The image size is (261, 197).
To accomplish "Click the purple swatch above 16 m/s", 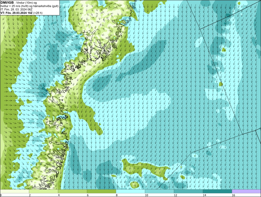I will click(x=246, y=191).
